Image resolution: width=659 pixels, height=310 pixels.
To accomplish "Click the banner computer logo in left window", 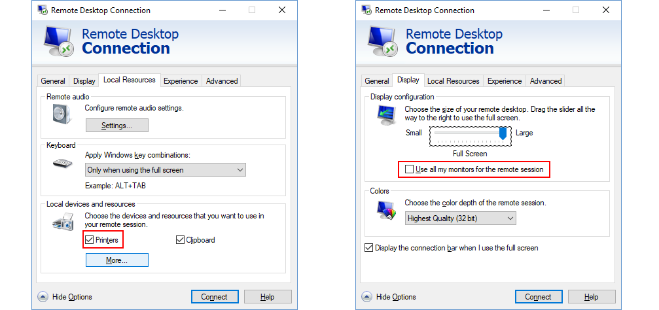I will click(x=59, y=41).
